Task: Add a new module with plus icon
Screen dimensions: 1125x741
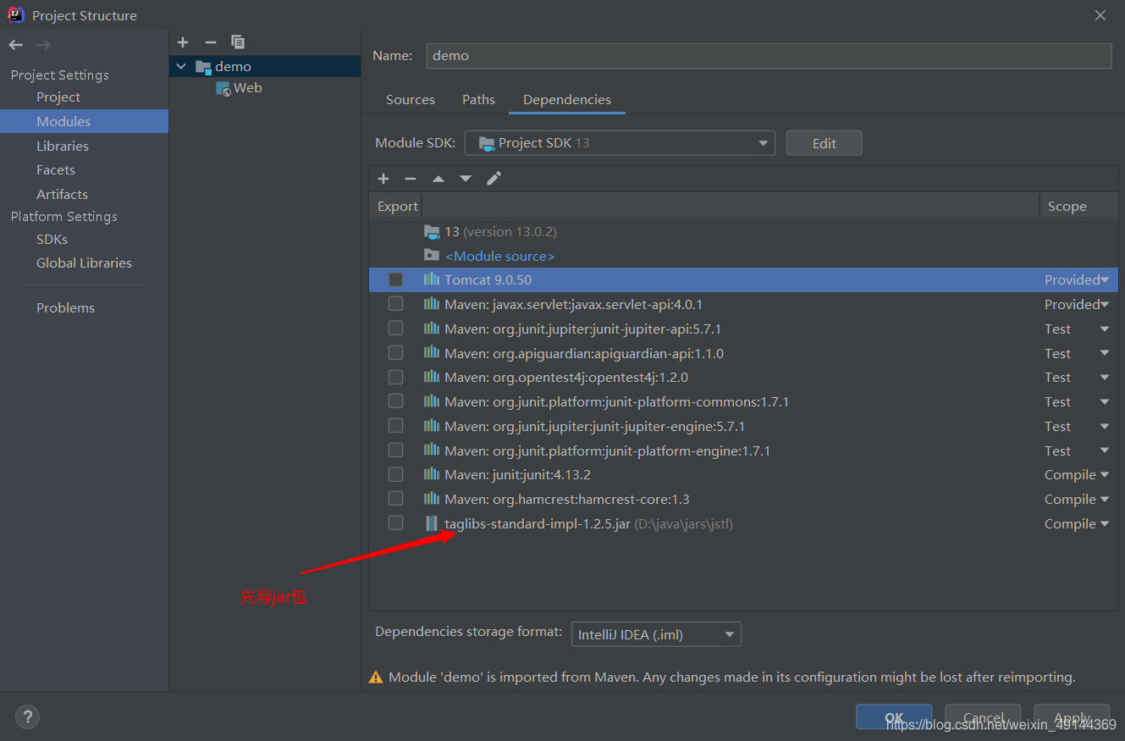Action: point(183,42)
